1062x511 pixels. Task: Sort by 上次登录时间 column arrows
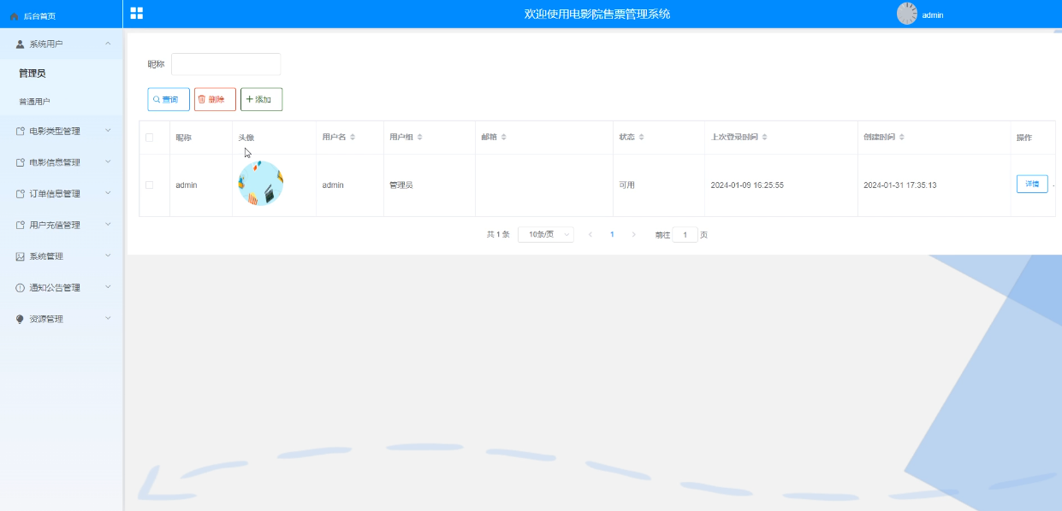(x=765, y=137)
